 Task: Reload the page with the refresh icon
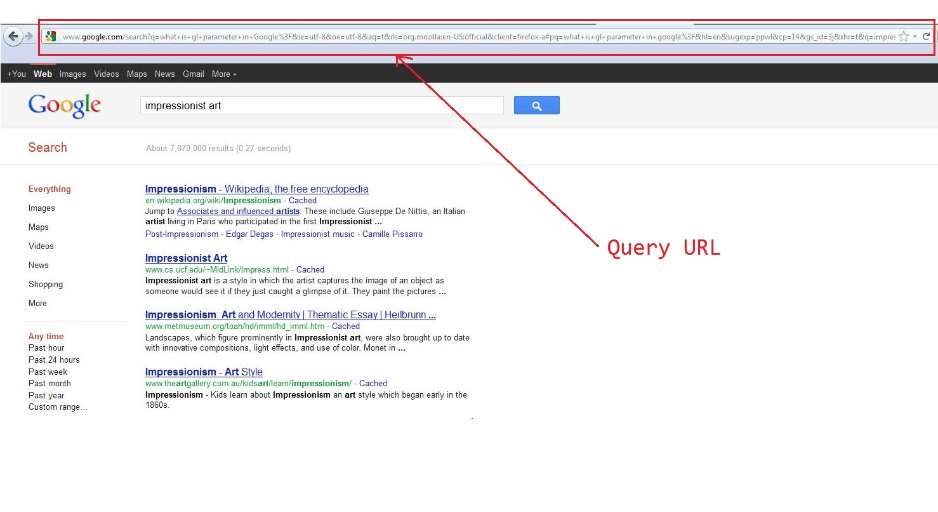tap(927, 37)
